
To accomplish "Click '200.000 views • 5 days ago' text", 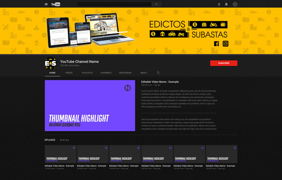I will pos(151,168).
